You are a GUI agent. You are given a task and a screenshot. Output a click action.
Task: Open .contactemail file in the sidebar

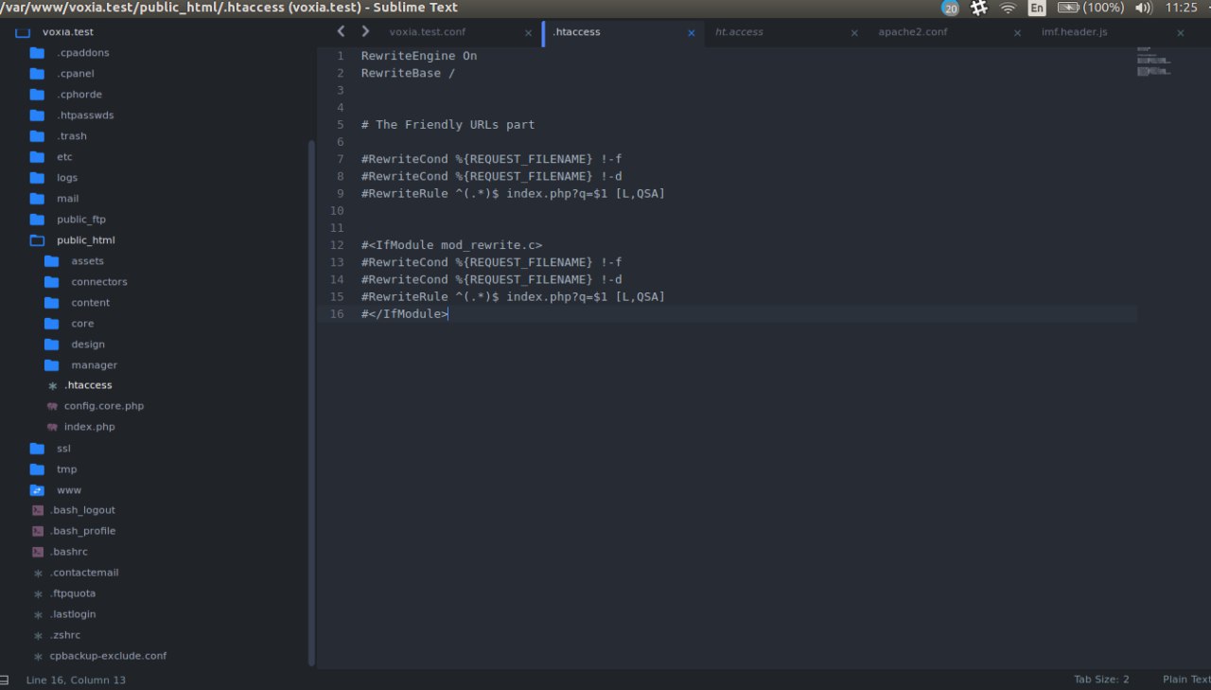click(x=84, y=573)
